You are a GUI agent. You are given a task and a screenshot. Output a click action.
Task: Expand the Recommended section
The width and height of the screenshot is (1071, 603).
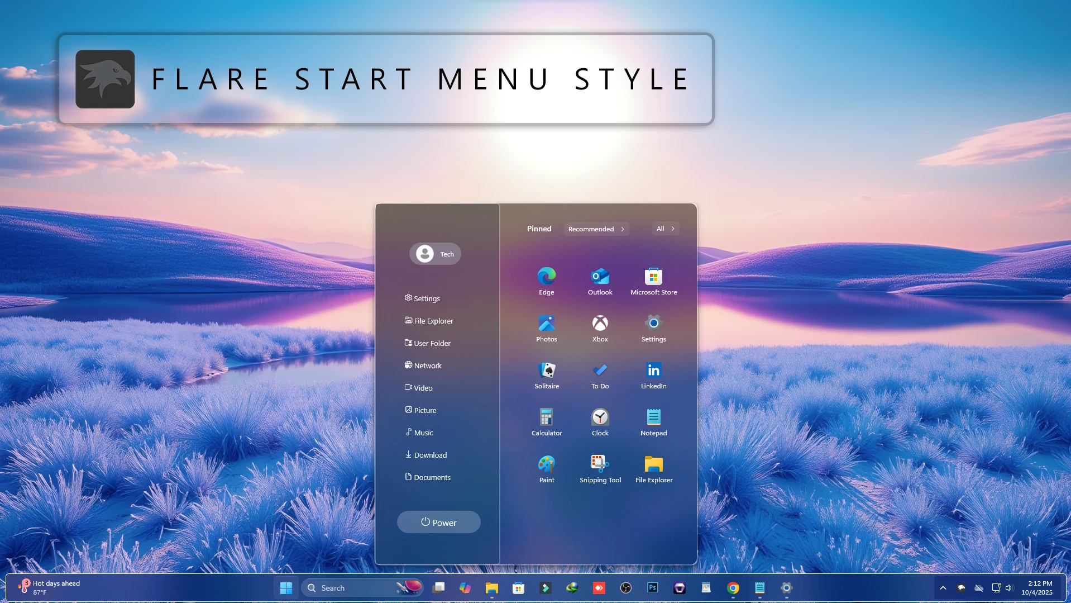click(596, 229)
